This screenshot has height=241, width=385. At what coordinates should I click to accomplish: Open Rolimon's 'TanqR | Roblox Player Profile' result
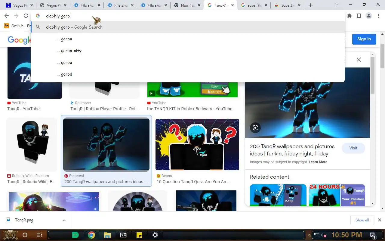coord(104,109)
